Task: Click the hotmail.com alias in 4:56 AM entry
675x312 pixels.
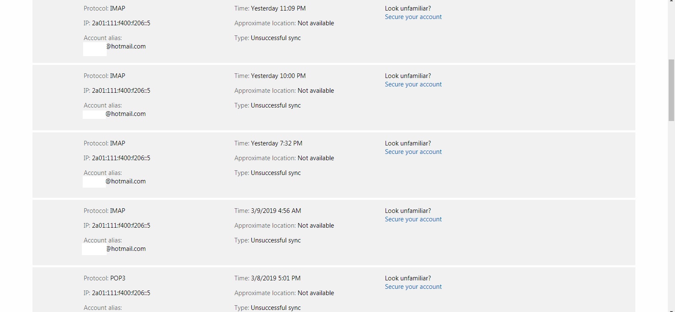Action: tap(126, 249)
